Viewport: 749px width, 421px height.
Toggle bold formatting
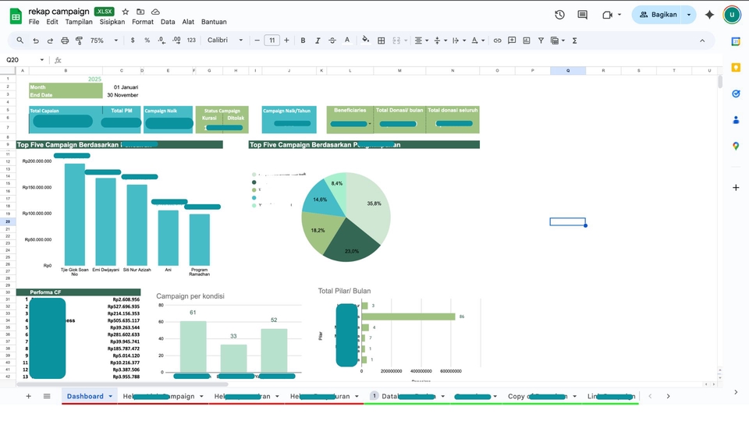pyautogui.click(x=303, y=41)
